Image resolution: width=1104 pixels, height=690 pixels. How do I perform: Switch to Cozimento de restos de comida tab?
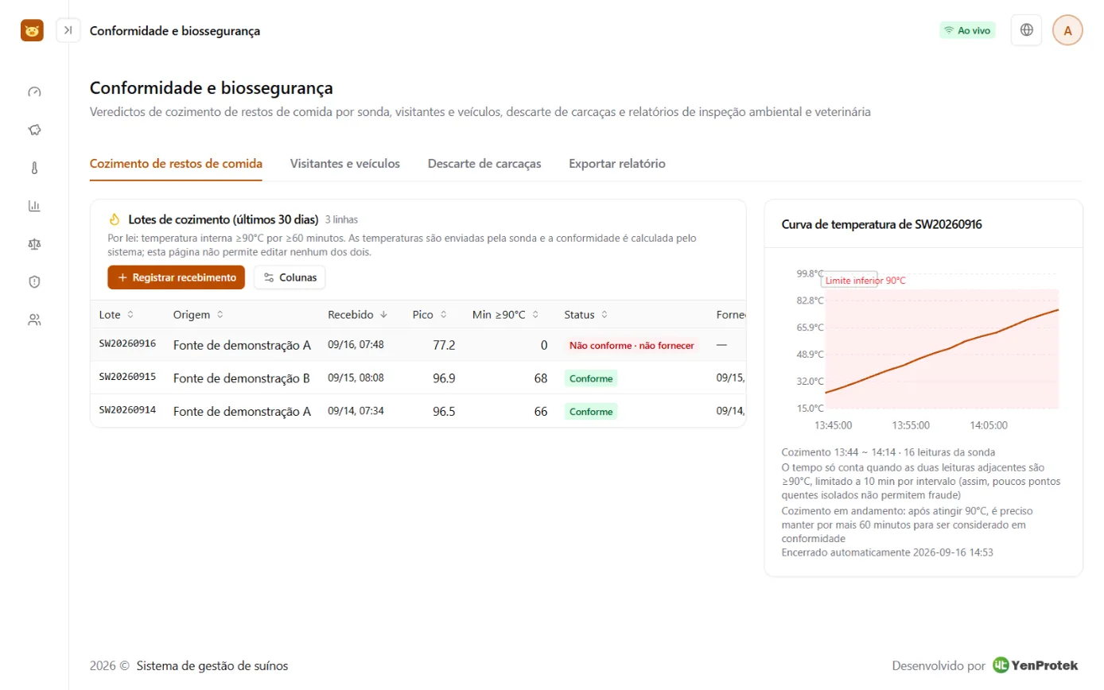click(x=176, y=164)
